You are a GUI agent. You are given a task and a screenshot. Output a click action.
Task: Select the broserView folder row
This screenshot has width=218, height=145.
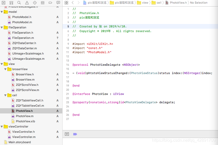31,69
